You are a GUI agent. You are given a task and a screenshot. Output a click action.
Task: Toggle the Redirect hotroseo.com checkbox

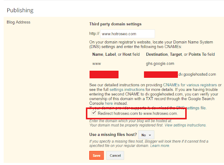(x=94, y=113)
